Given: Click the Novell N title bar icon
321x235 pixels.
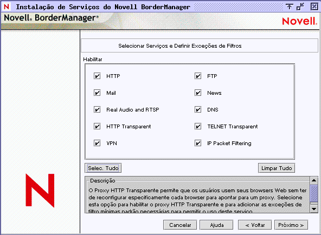Looking at the screenshot, I should click(7, 6).
